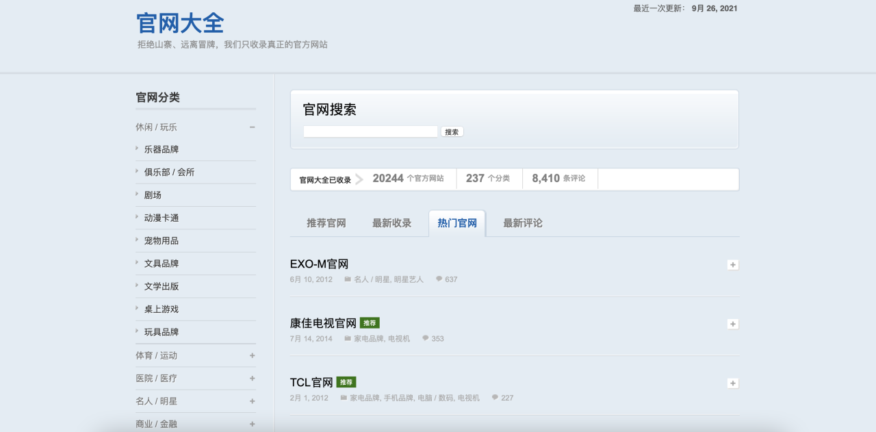Click the 237 个分类 statistic
Viewport: 876px width, 432px height.
pyautogui.click(x=488, y=178)
